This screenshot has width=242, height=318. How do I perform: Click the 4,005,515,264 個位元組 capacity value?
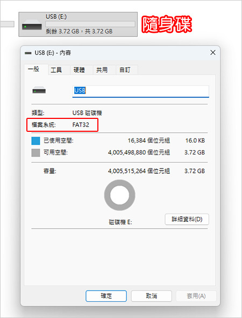click(139, 171)
